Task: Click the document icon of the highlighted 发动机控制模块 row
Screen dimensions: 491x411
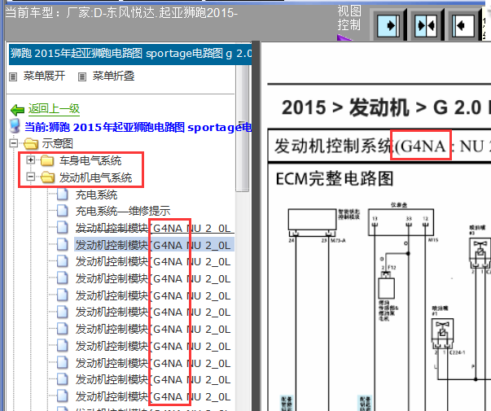Action: pyautogui.click(x=63, y=244)
